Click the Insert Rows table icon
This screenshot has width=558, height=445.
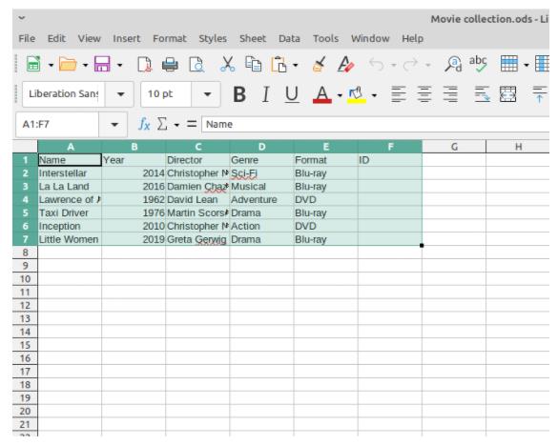(x=509, y=65)
